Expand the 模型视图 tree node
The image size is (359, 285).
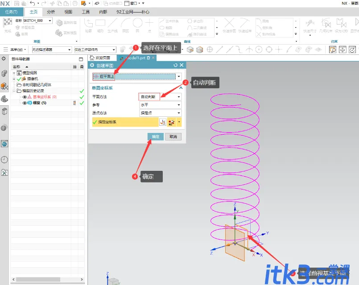14,73
